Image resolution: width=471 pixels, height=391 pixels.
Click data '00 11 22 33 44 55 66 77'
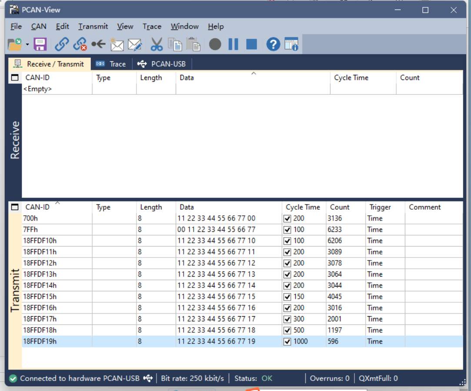[216, 230]
